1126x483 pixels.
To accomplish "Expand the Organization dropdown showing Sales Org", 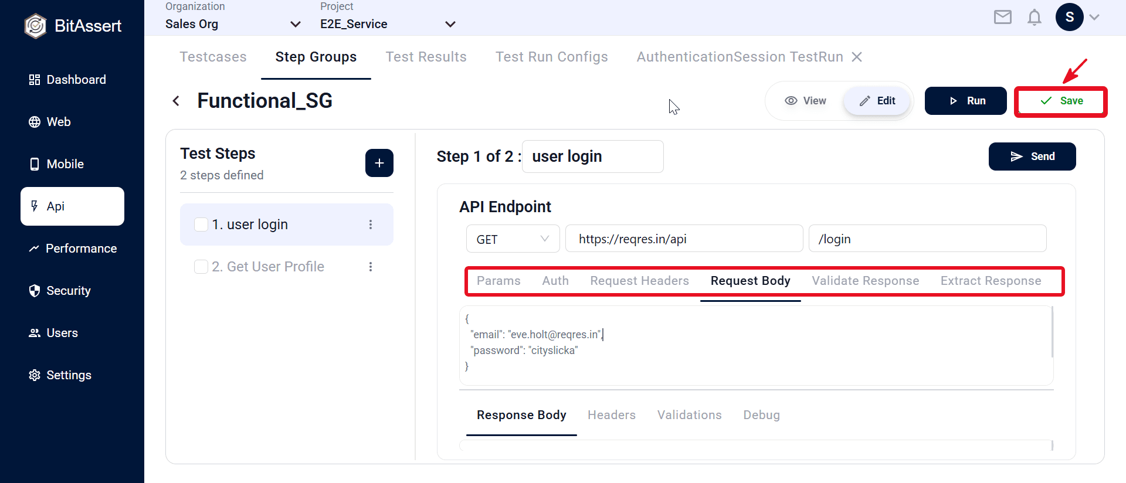I will point(233,24).
